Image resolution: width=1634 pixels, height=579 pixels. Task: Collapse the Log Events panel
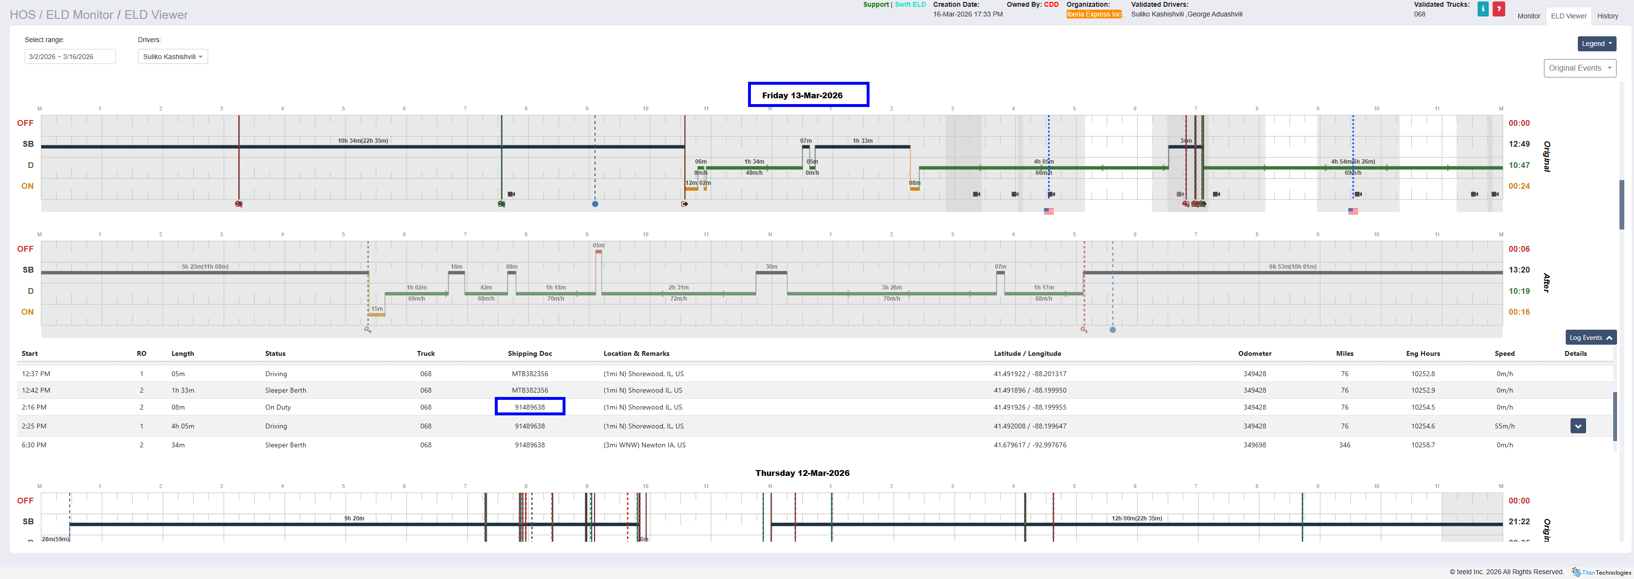point(1590,337)
